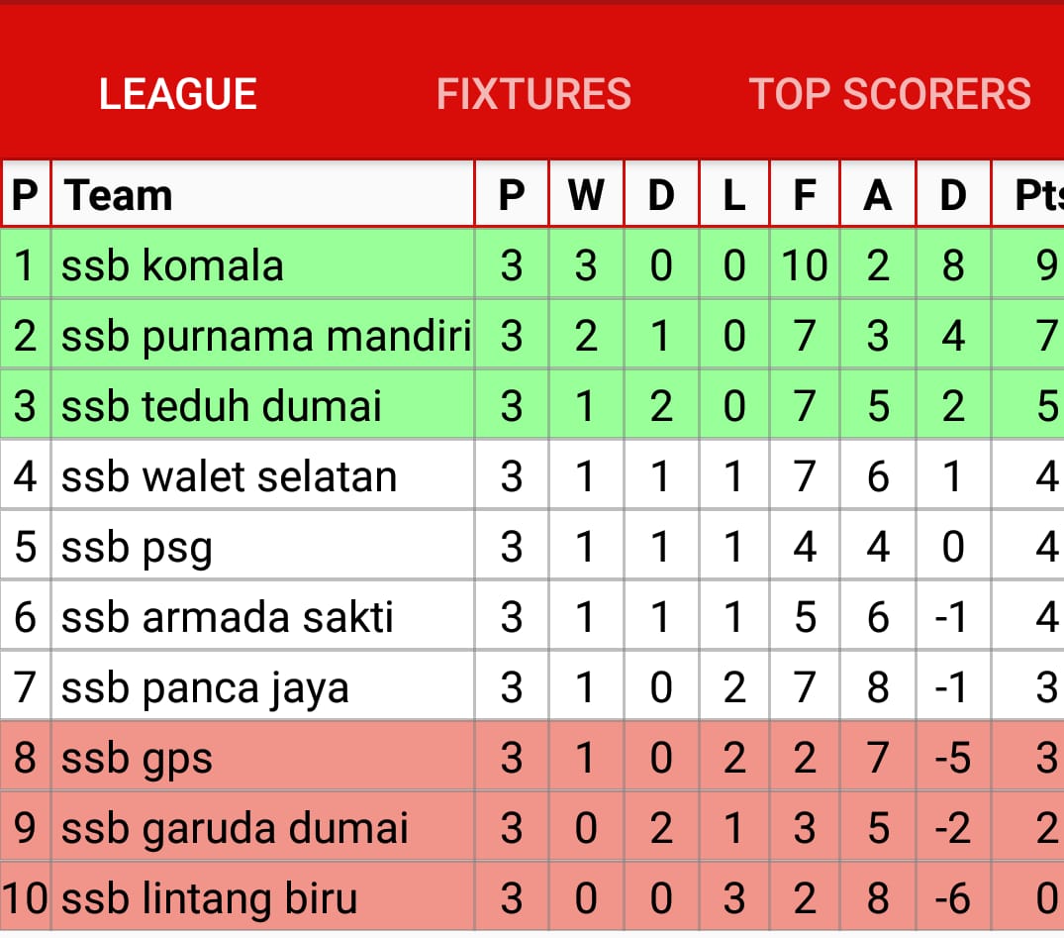Click the A goals-against column header
This screenshot has height=938, width=1064.
(x=878, y=195)
